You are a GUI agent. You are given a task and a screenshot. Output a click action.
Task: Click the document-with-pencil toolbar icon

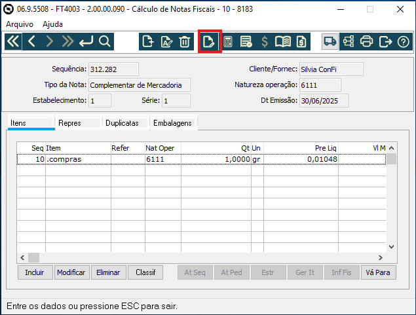point(209,42)
